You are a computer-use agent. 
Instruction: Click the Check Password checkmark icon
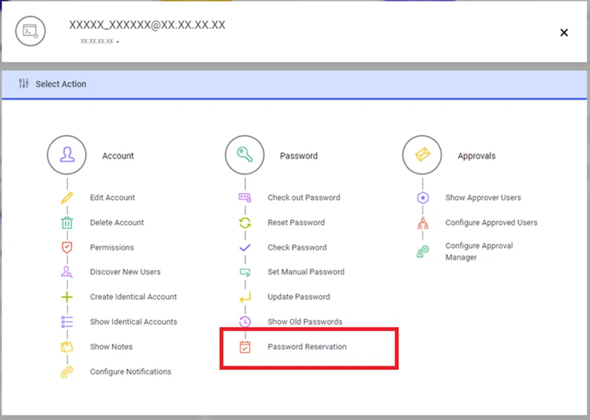coord(245,247)
